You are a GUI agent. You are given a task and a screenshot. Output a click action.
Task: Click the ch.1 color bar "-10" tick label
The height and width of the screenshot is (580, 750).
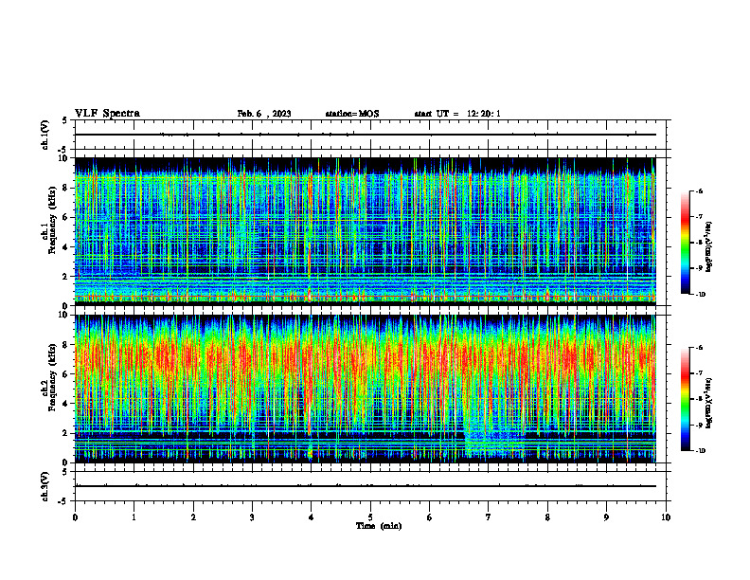tap(700, 295)
